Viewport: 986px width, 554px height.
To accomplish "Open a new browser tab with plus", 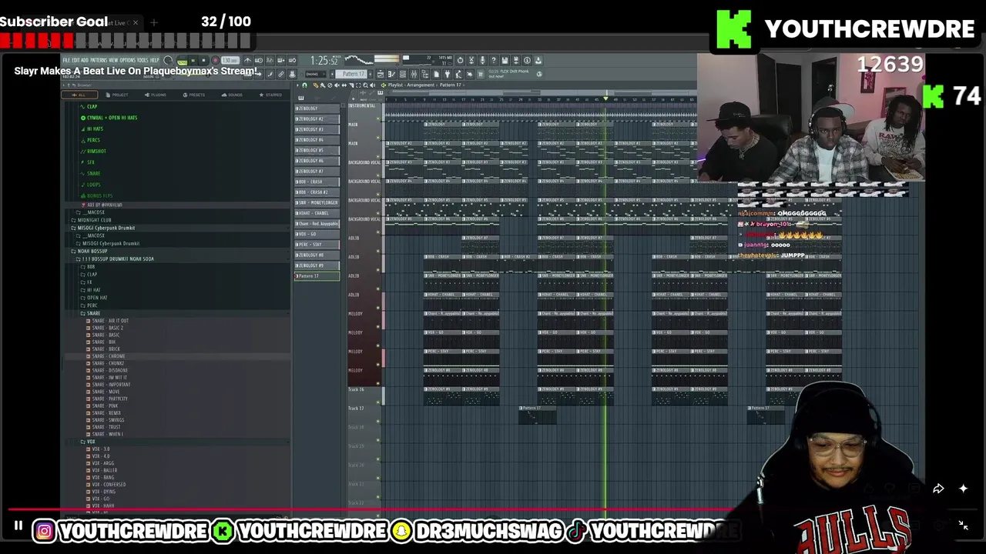I will point(153,22).
